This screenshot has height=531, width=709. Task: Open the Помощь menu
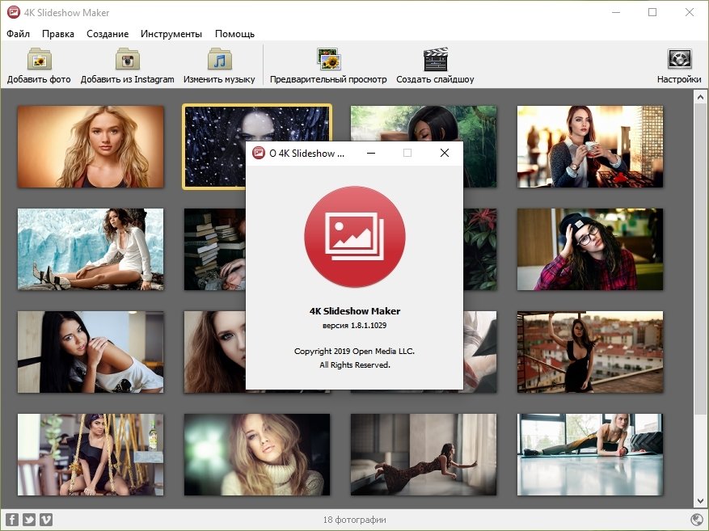[x=234, y=34]
